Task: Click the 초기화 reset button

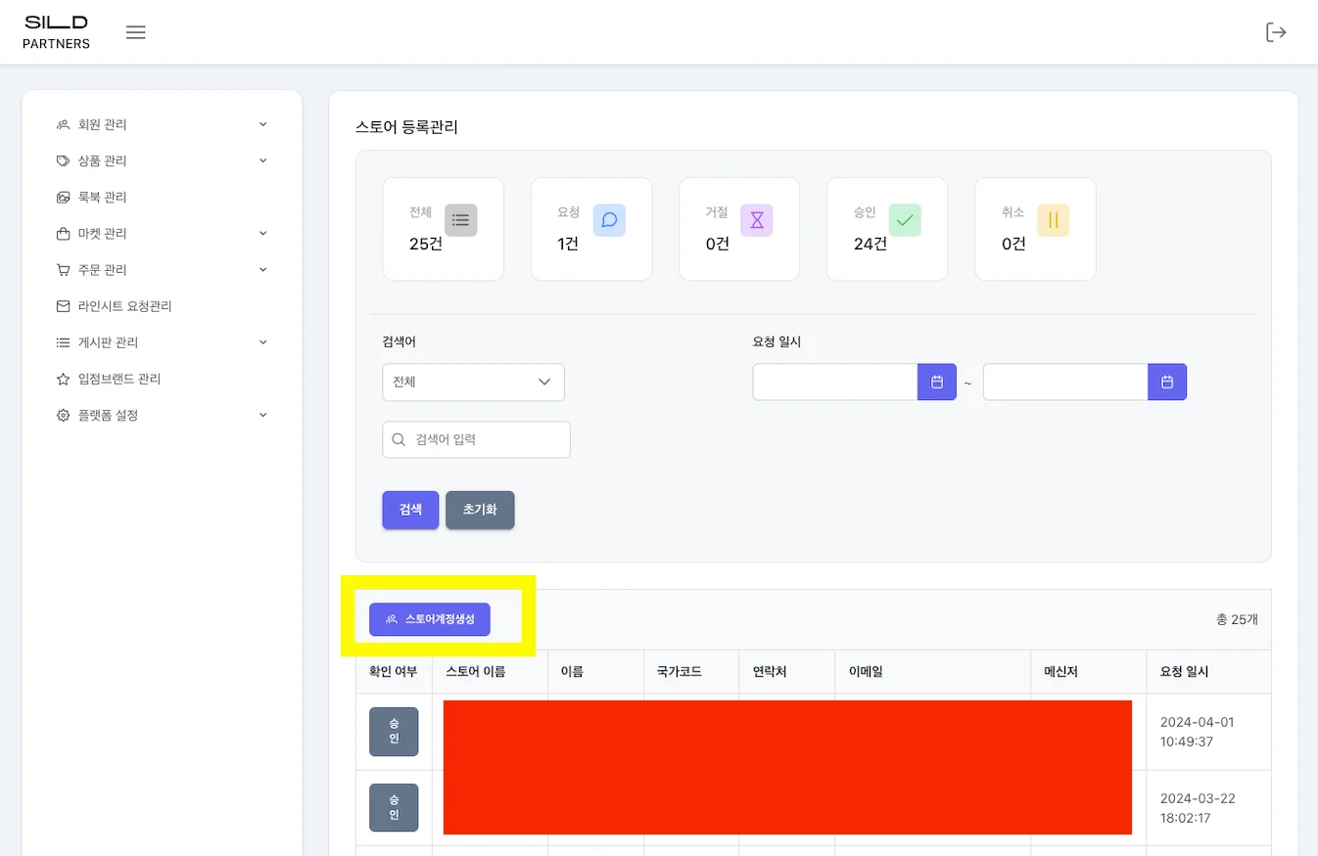Action: (x=480, y=510)
